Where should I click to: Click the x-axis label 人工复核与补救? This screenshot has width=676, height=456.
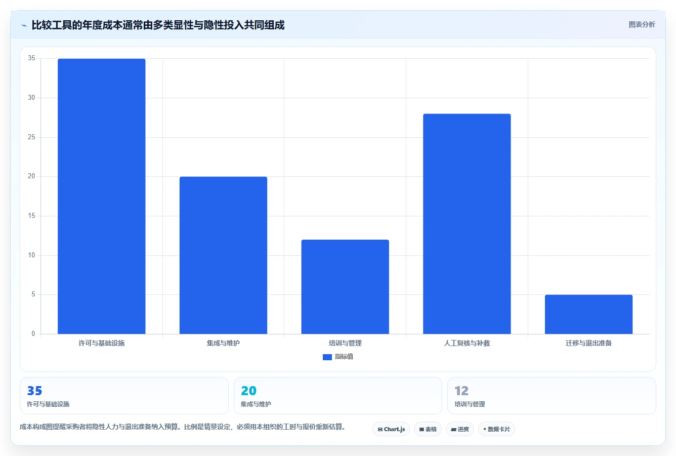coord(467,343)
